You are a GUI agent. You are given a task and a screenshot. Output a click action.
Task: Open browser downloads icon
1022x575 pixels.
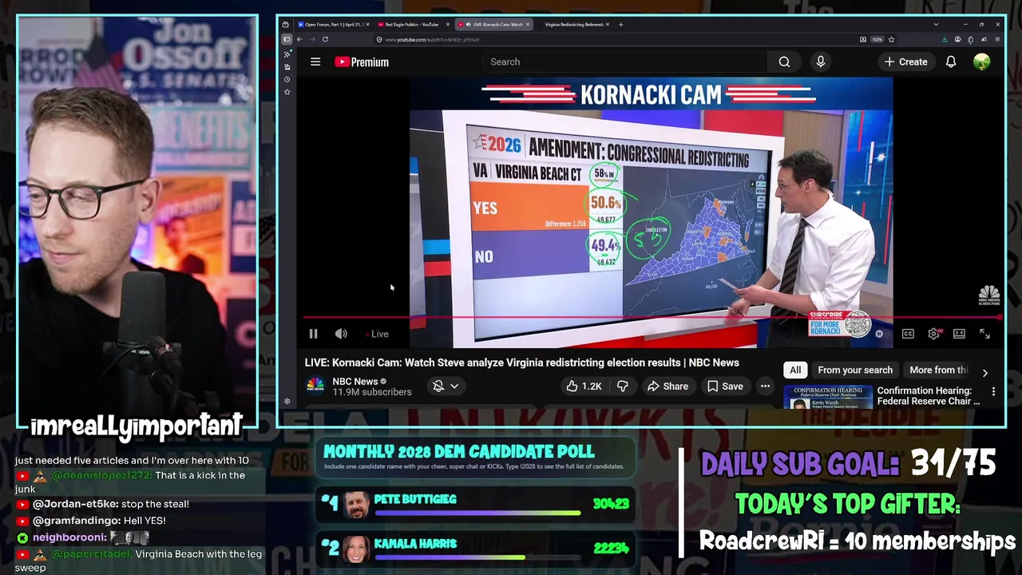[945, 39]
